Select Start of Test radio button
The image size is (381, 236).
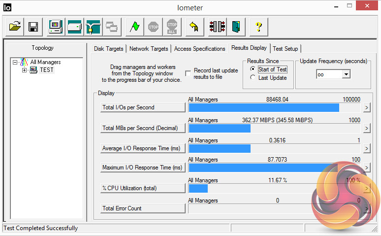(x=253, y=69)
